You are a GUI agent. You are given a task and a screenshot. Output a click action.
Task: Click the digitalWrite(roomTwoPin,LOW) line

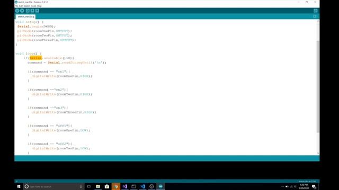click(61, 148)
